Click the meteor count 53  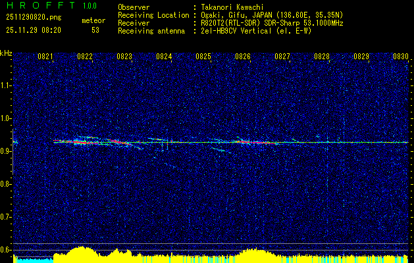(x=95, y=30)
